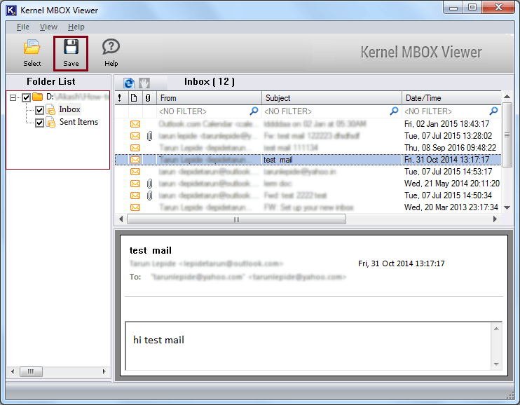This screenshot has height=405, width=520.
Task: Click envelope icon of the test mail row
Action: [135, 160]
